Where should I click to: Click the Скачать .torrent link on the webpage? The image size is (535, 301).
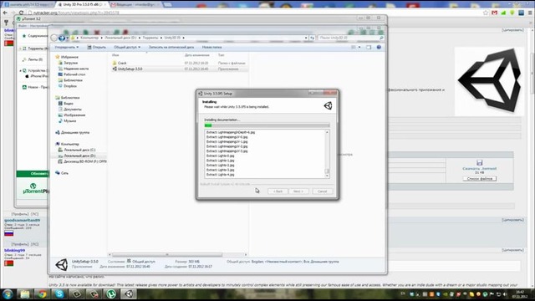pyautogui.click(x=479, y=168)
